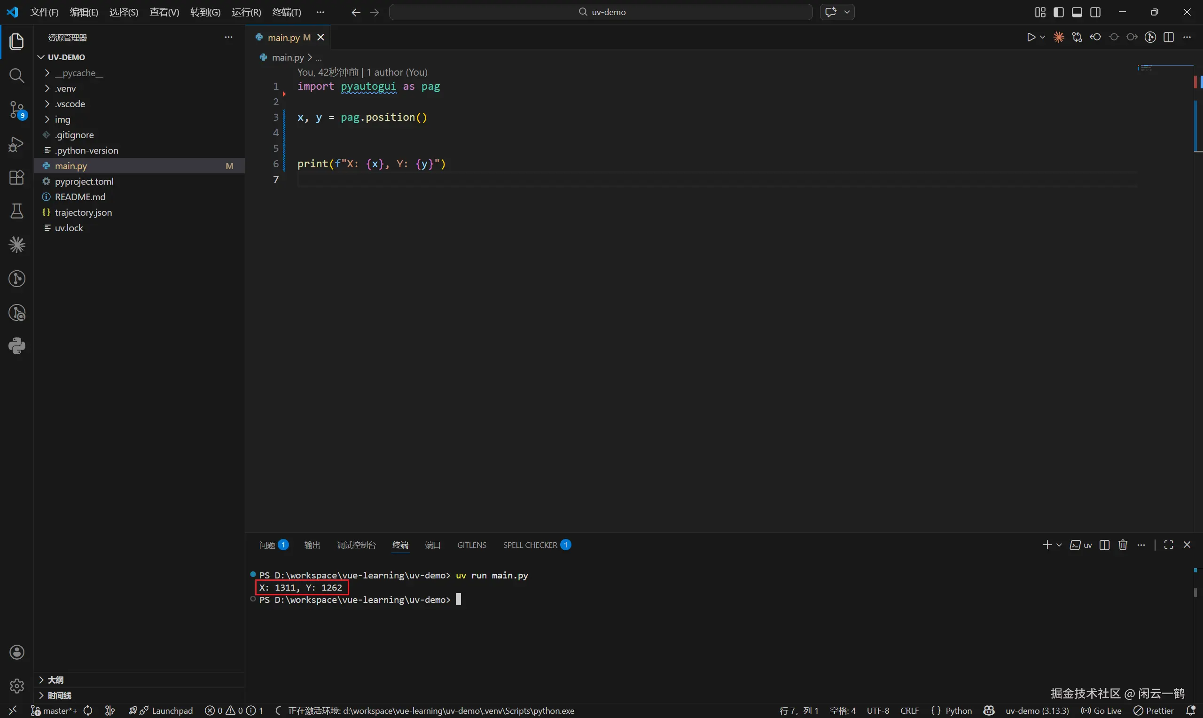This screenshot has width=1203, height=718.
Task: Open new terminal launch profile dropdown
Action: pos(1059,545)
